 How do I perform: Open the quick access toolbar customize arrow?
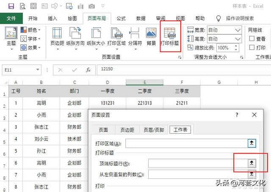tap(103, 6)
